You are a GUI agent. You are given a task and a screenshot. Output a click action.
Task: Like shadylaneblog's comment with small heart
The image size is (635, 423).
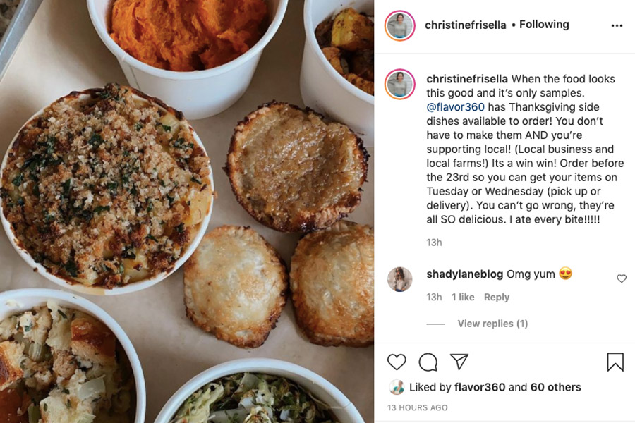click(622, 278)
